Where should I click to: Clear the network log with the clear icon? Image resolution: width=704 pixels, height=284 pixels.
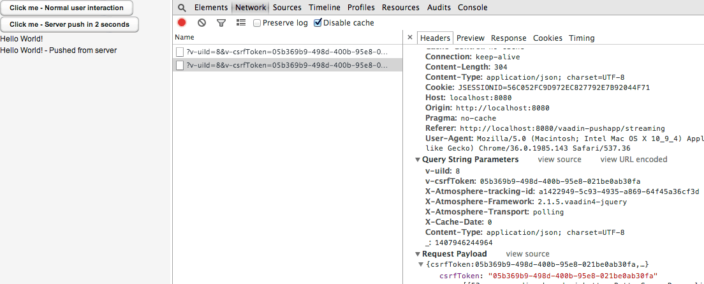click(x=202, y=22)
